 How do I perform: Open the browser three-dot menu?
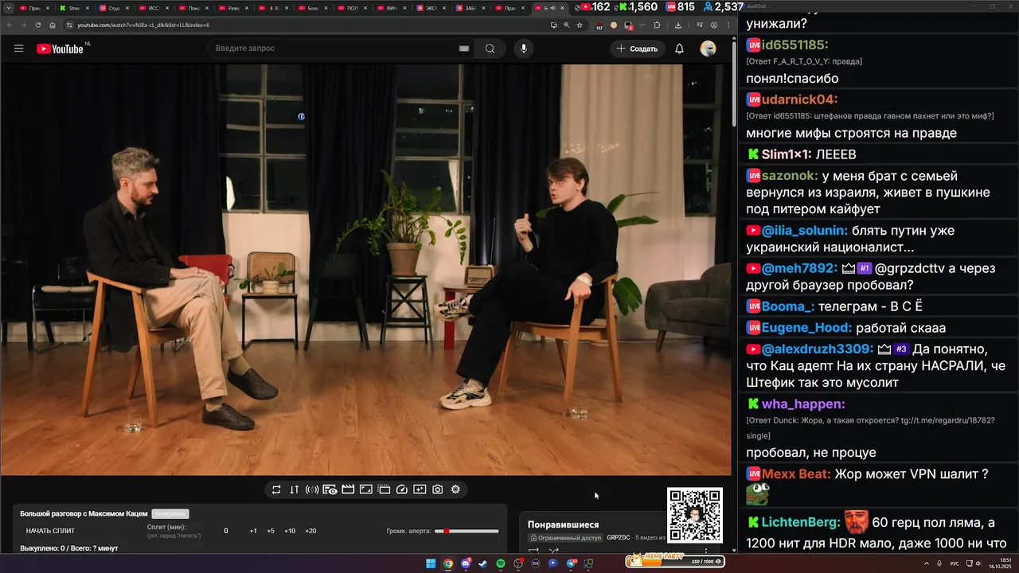tap(728, 25)
